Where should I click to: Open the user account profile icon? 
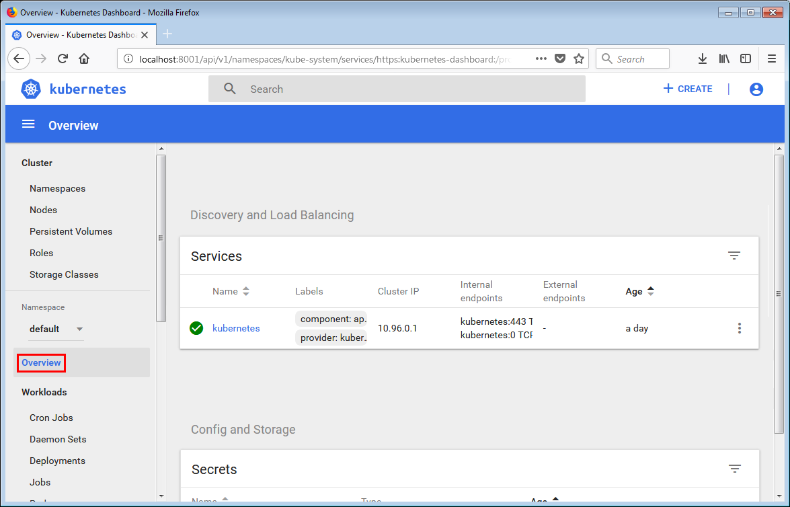[x=756, y=89]
